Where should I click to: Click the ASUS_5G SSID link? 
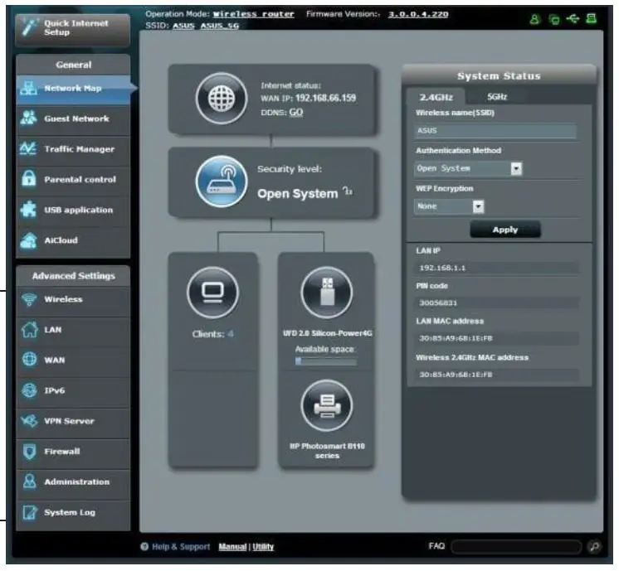[x=220, y=26]
